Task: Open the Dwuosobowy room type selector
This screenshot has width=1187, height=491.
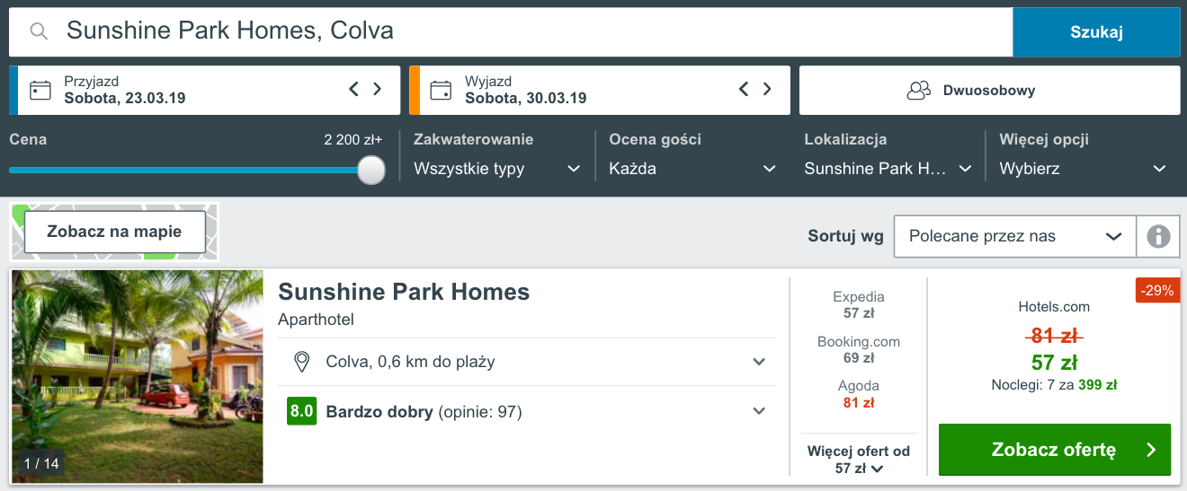Action: pos(989,90)
